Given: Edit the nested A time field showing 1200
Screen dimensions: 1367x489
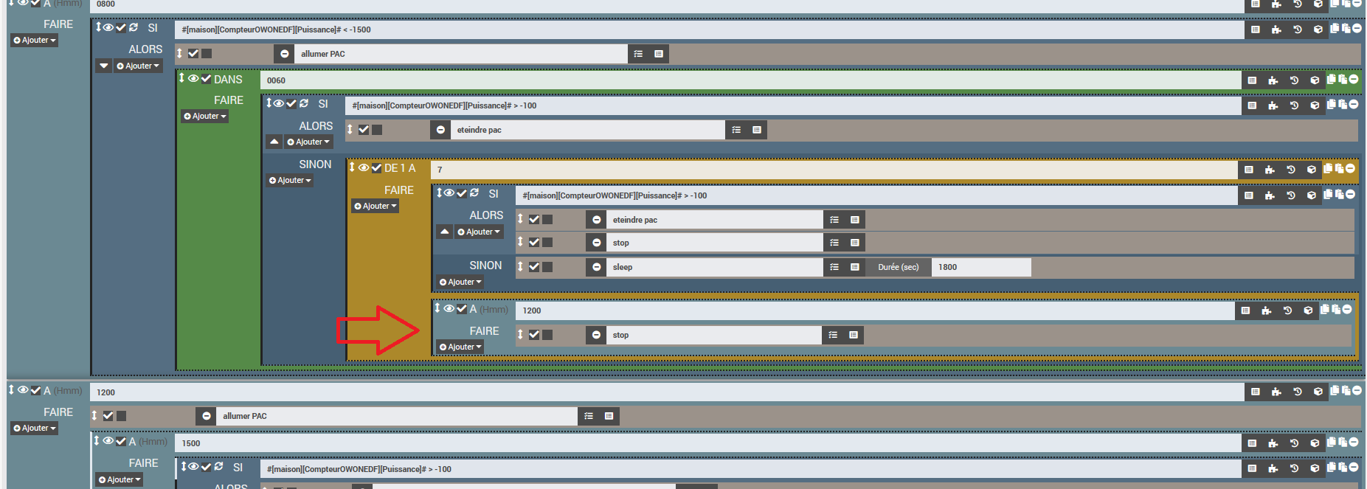Looking at the screenshot, I should (x=875, y=311).
